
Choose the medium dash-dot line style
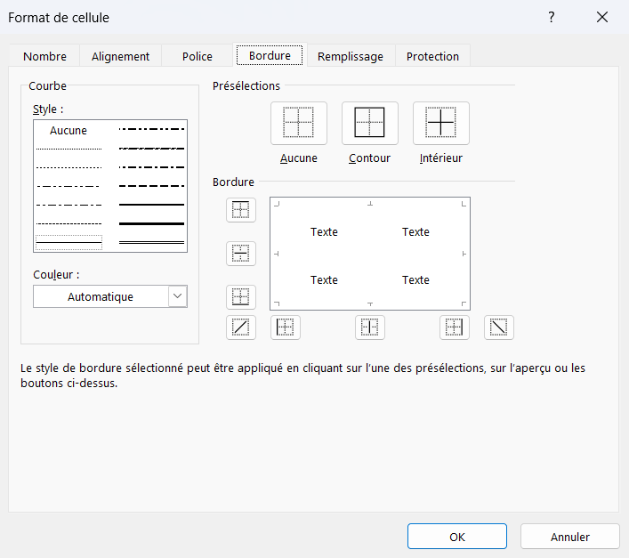click(x=151, y=167)
